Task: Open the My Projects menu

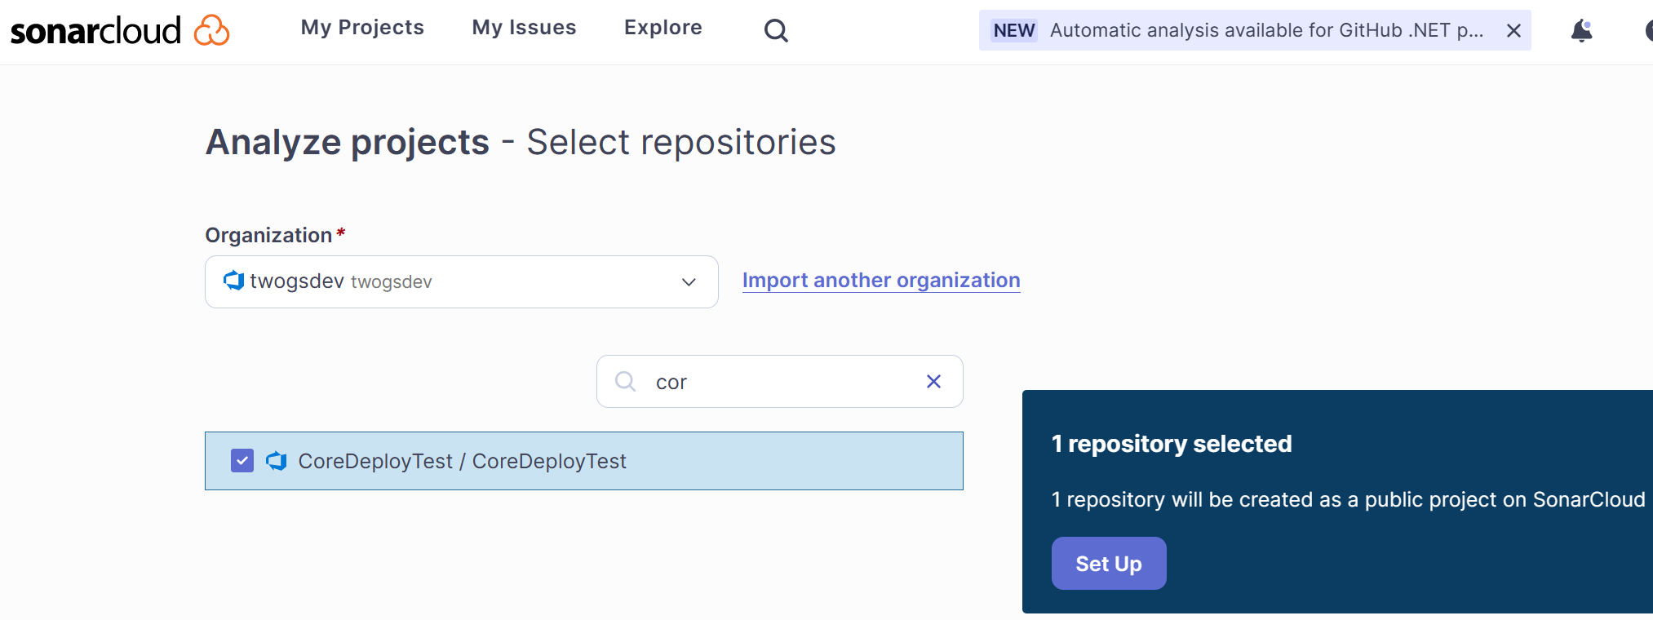Action: (x=362, y=28)
